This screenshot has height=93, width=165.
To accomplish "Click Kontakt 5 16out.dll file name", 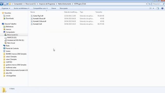I will pyautogui.click(x=40, y=21).
